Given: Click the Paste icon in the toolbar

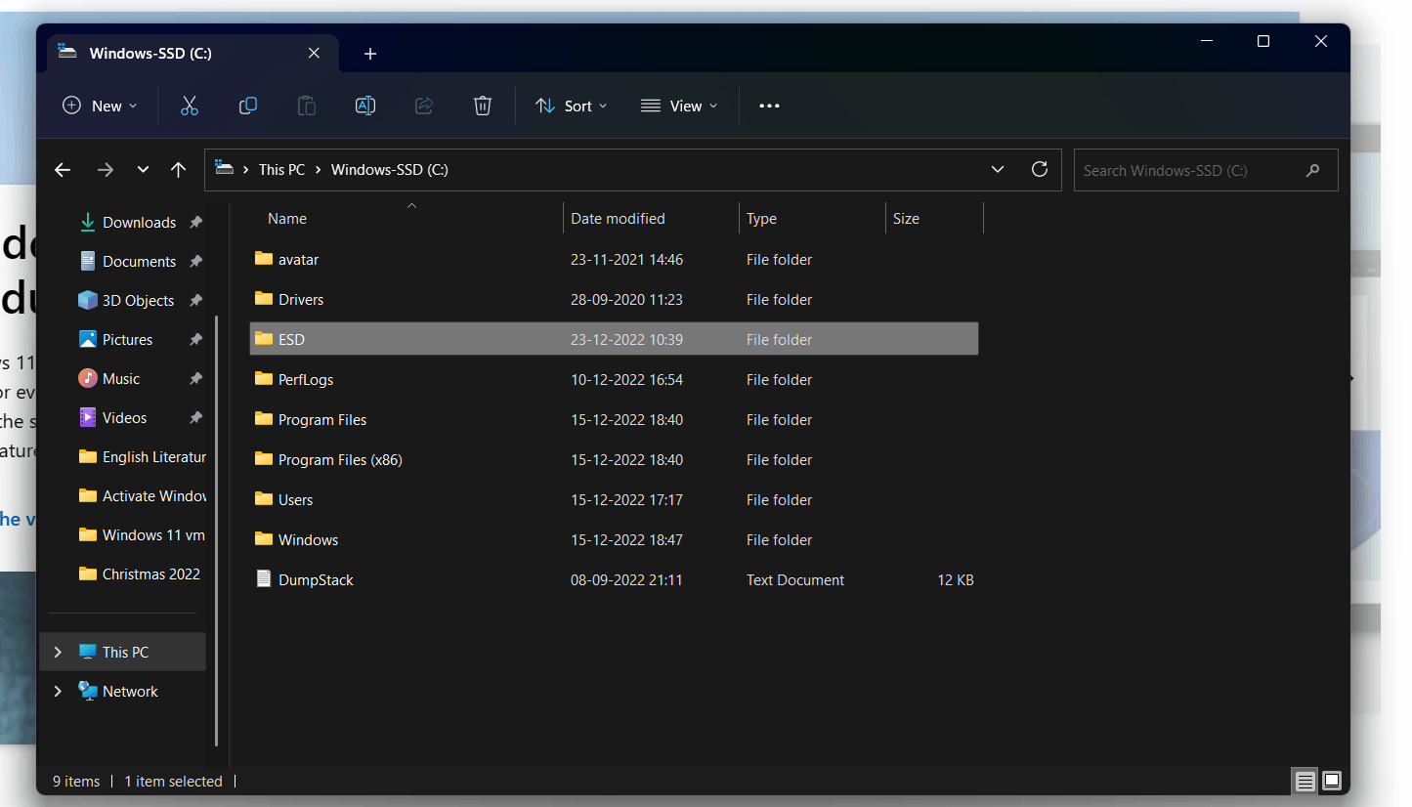Looking at the screenshot, I should point(306,106).
